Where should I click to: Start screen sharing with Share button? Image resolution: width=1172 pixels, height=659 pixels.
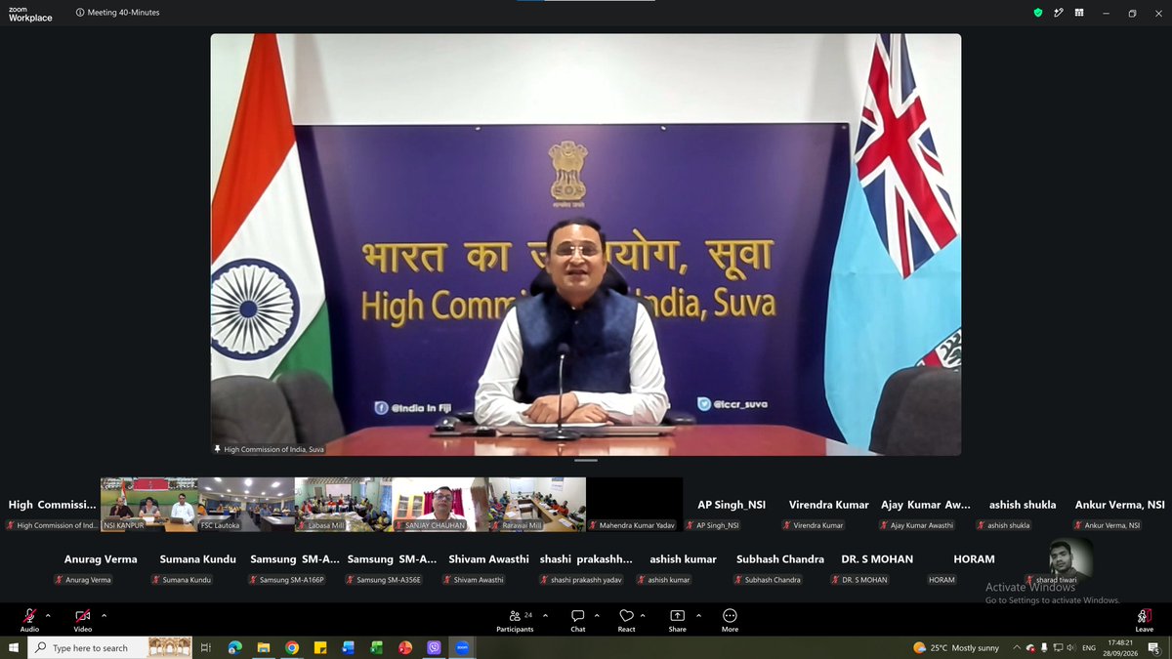[x=677, y=620]
